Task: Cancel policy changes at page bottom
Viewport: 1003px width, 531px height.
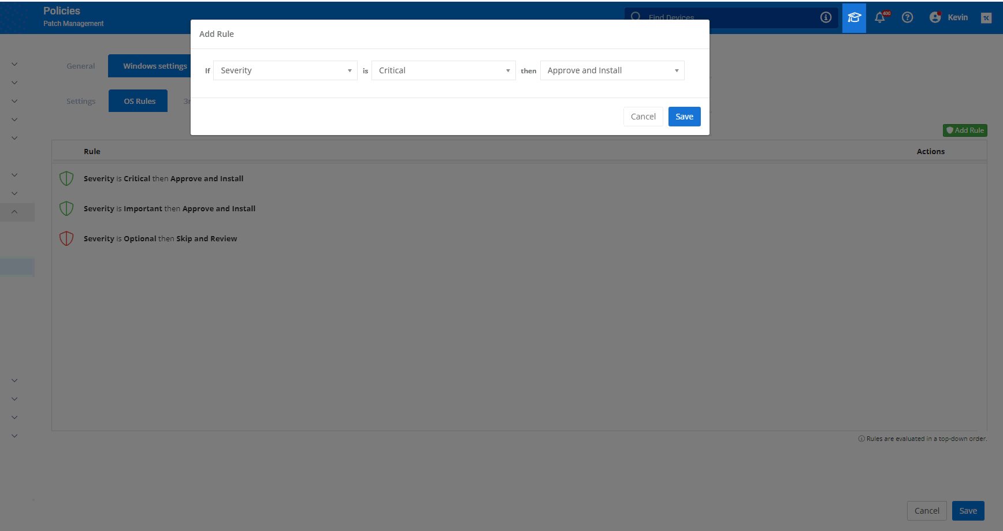Action: 927,511
